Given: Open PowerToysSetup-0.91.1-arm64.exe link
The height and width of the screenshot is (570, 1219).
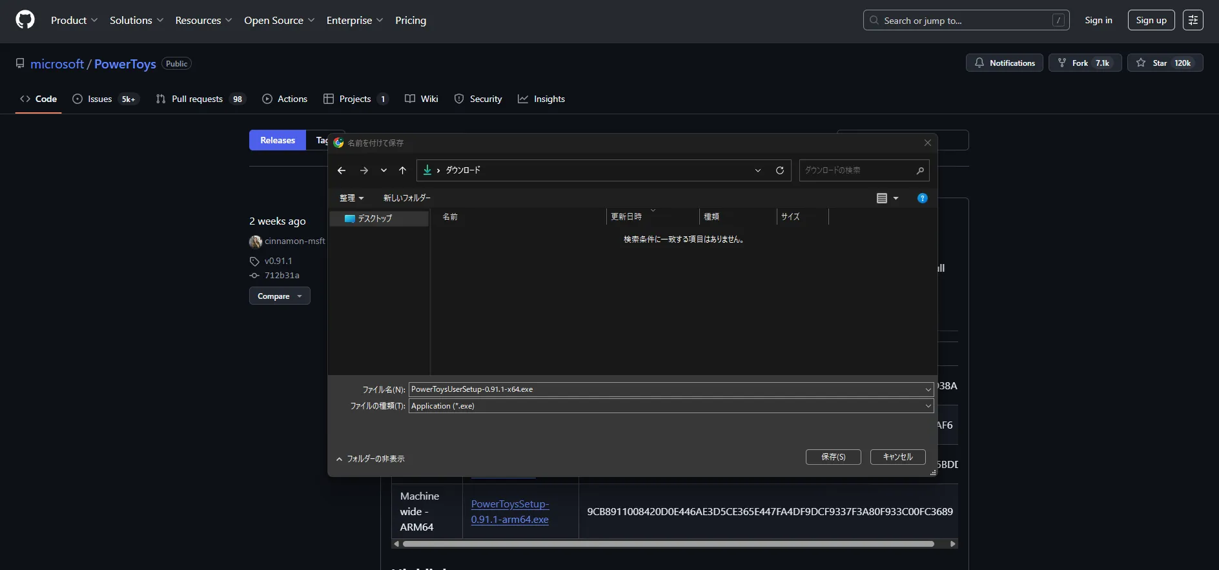Looking at the screenshot, I should click(510, 512).
